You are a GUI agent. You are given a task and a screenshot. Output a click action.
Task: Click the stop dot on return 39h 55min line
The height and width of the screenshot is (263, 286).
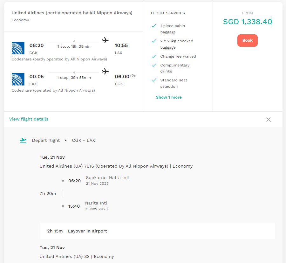(x=74, y=73)
